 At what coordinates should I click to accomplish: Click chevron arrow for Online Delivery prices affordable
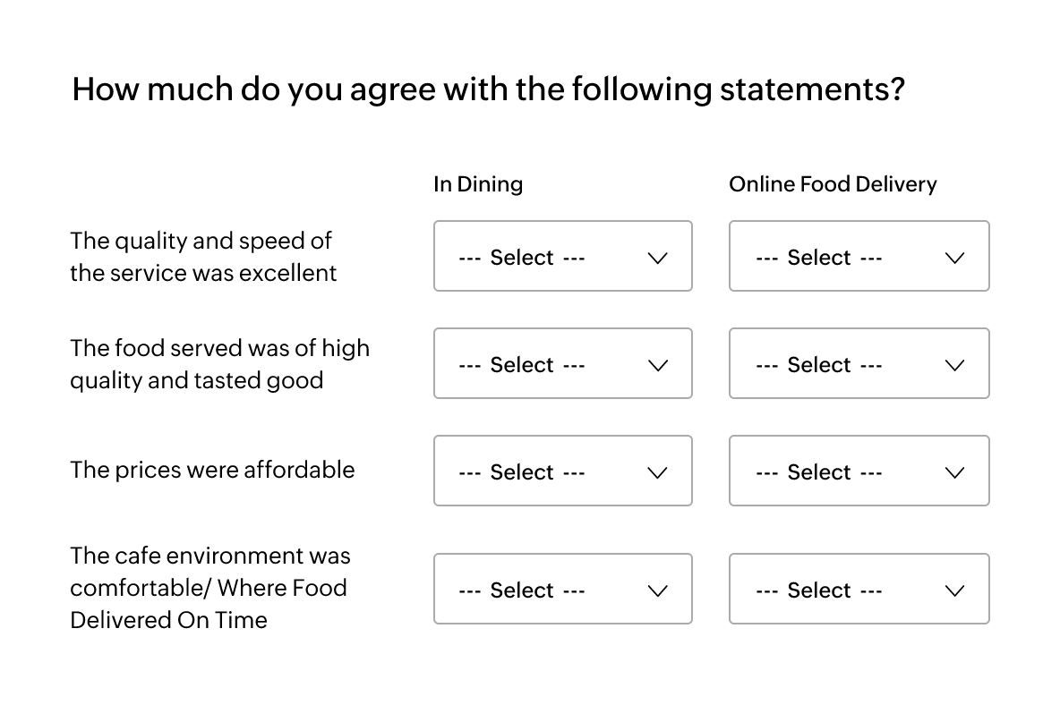pyautogui.click(x=954, y=472)
